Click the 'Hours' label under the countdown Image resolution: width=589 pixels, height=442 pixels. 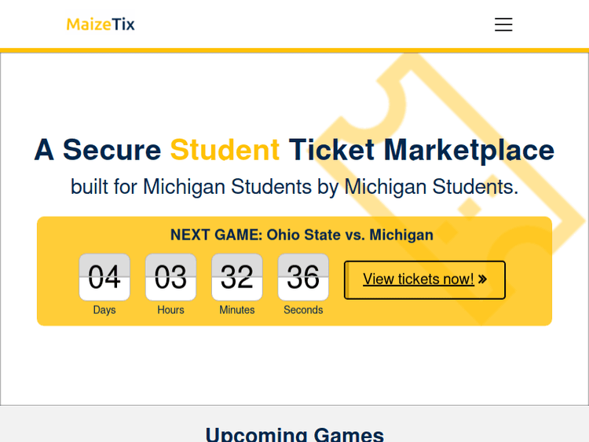170,310
